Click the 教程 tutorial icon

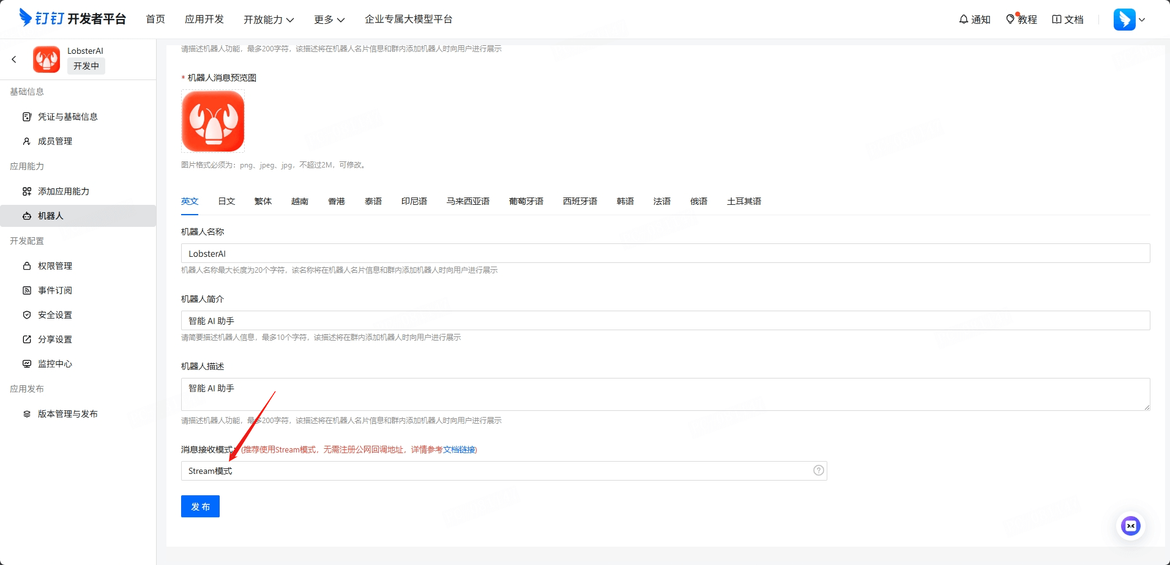1021,19
